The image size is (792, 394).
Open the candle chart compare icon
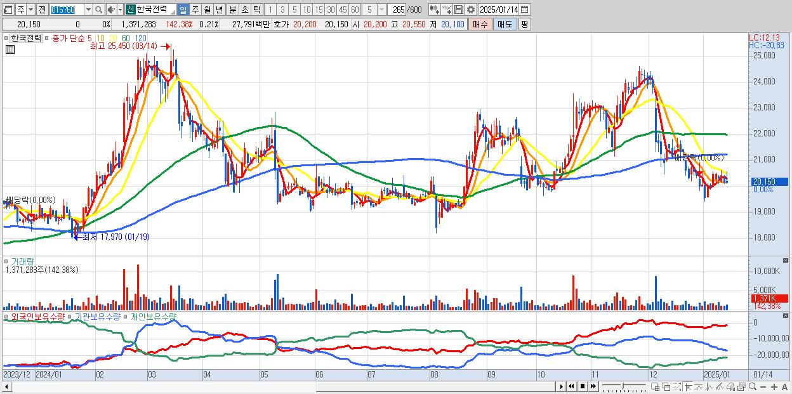point(435,10)
